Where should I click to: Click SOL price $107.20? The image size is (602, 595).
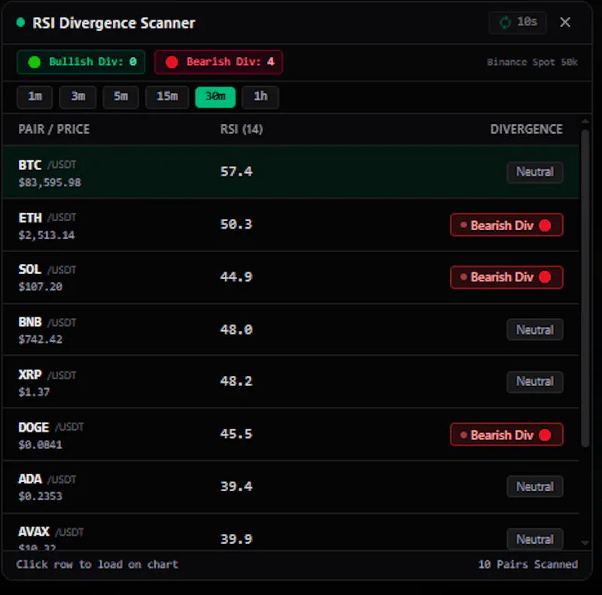(x=41, y=287)
